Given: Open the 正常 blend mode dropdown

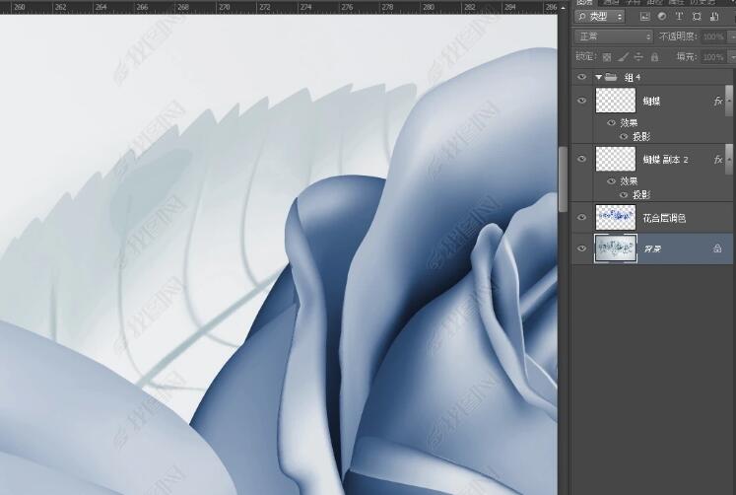Looking at the screenshot, I should (613, 36).
